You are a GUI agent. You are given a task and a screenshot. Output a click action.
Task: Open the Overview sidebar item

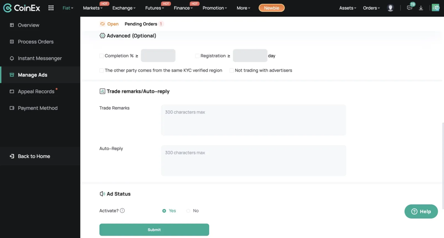40,25
